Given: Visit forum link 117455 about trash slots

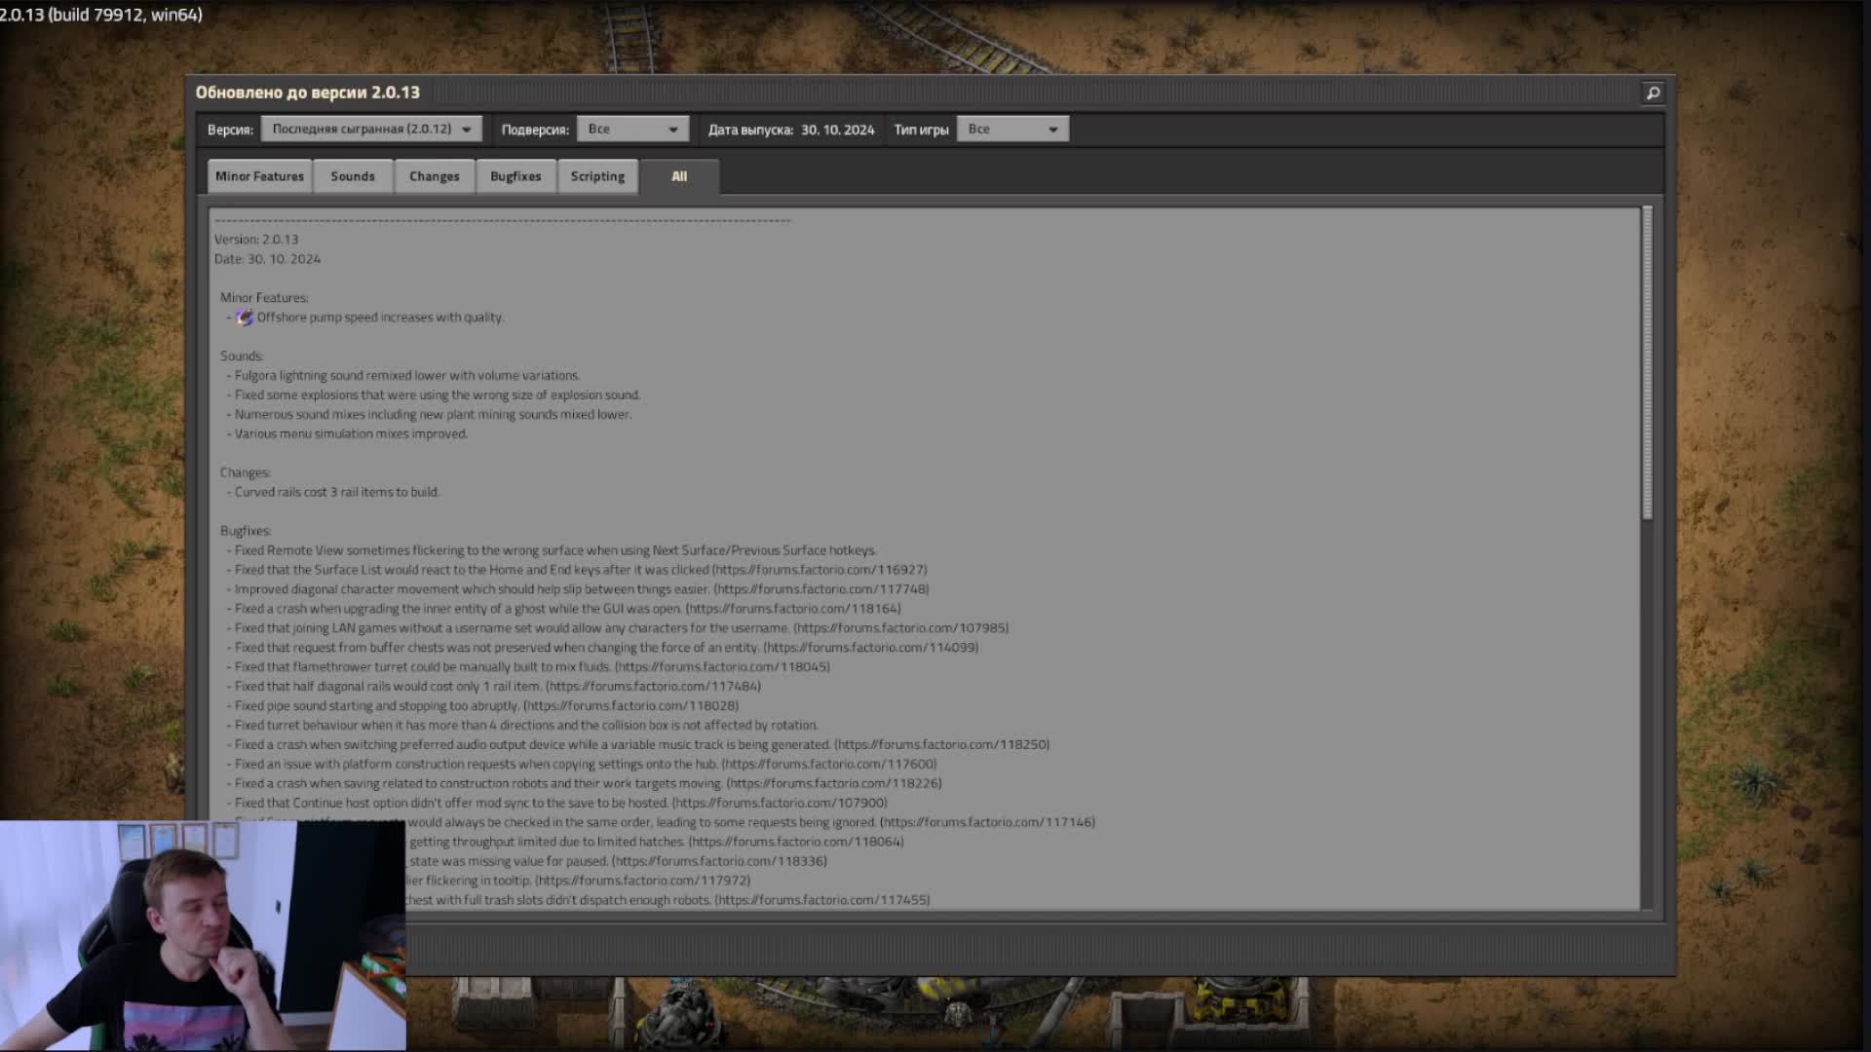Looking at the screenshot, I should click(822, 901).
